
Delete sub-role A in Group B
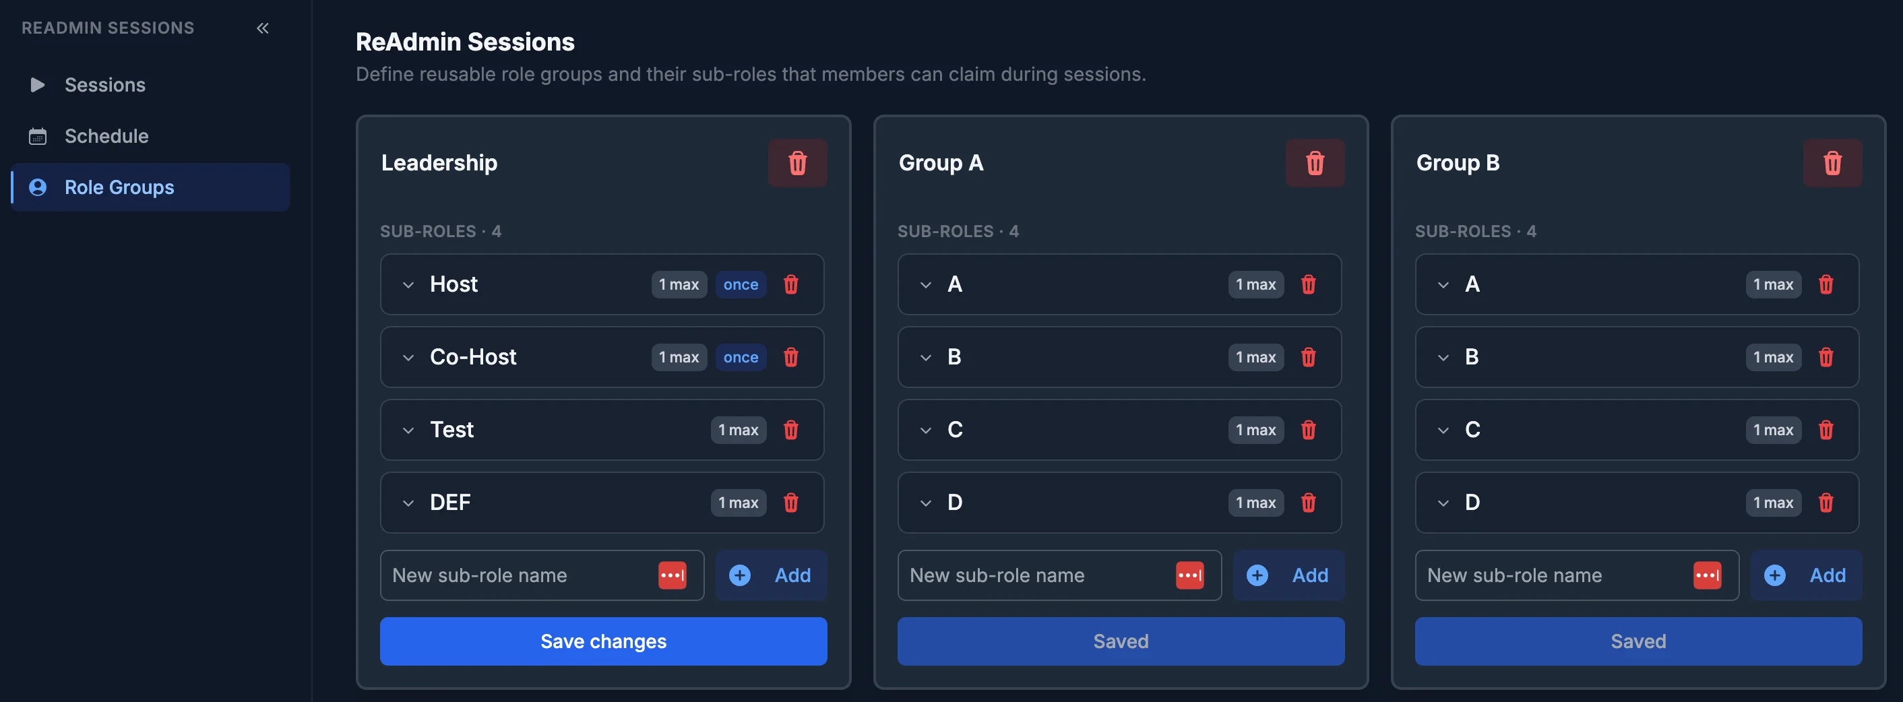coord(1826,284)
